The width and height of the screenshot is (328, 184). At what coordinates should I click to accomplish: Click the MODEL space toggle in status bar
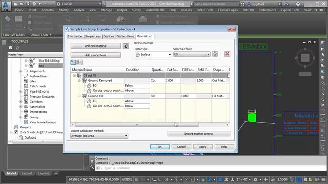click(x=127, y=179)
